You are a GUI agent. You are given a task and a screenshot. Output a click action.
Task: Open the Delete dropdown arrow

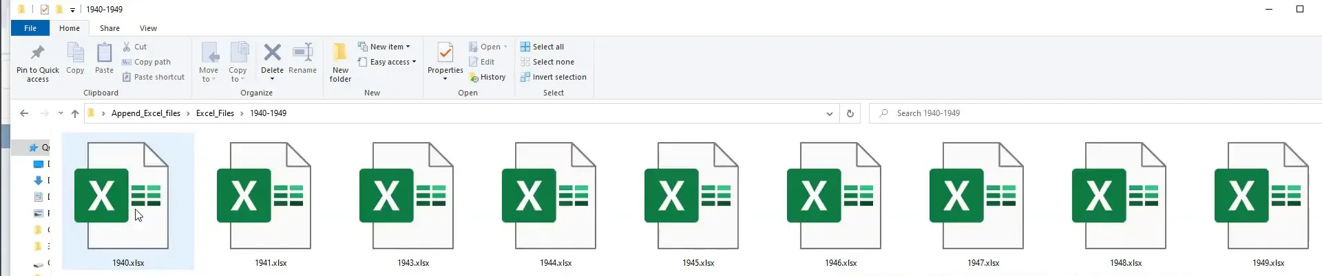pos(272,79)
